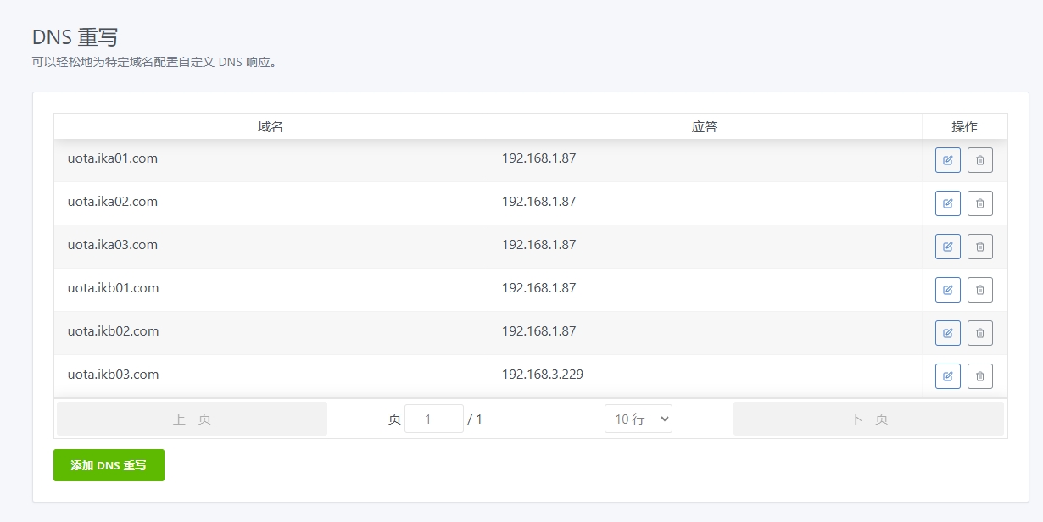Sort by the 应答 column header
This screenshot has height=522, width=1043.
705,126
